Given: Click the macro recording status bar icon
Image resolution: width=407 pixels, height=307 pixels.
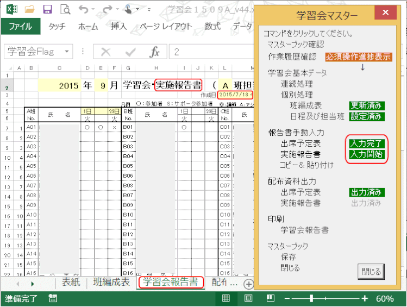Looking at the screenshot, I should [53, 298].
